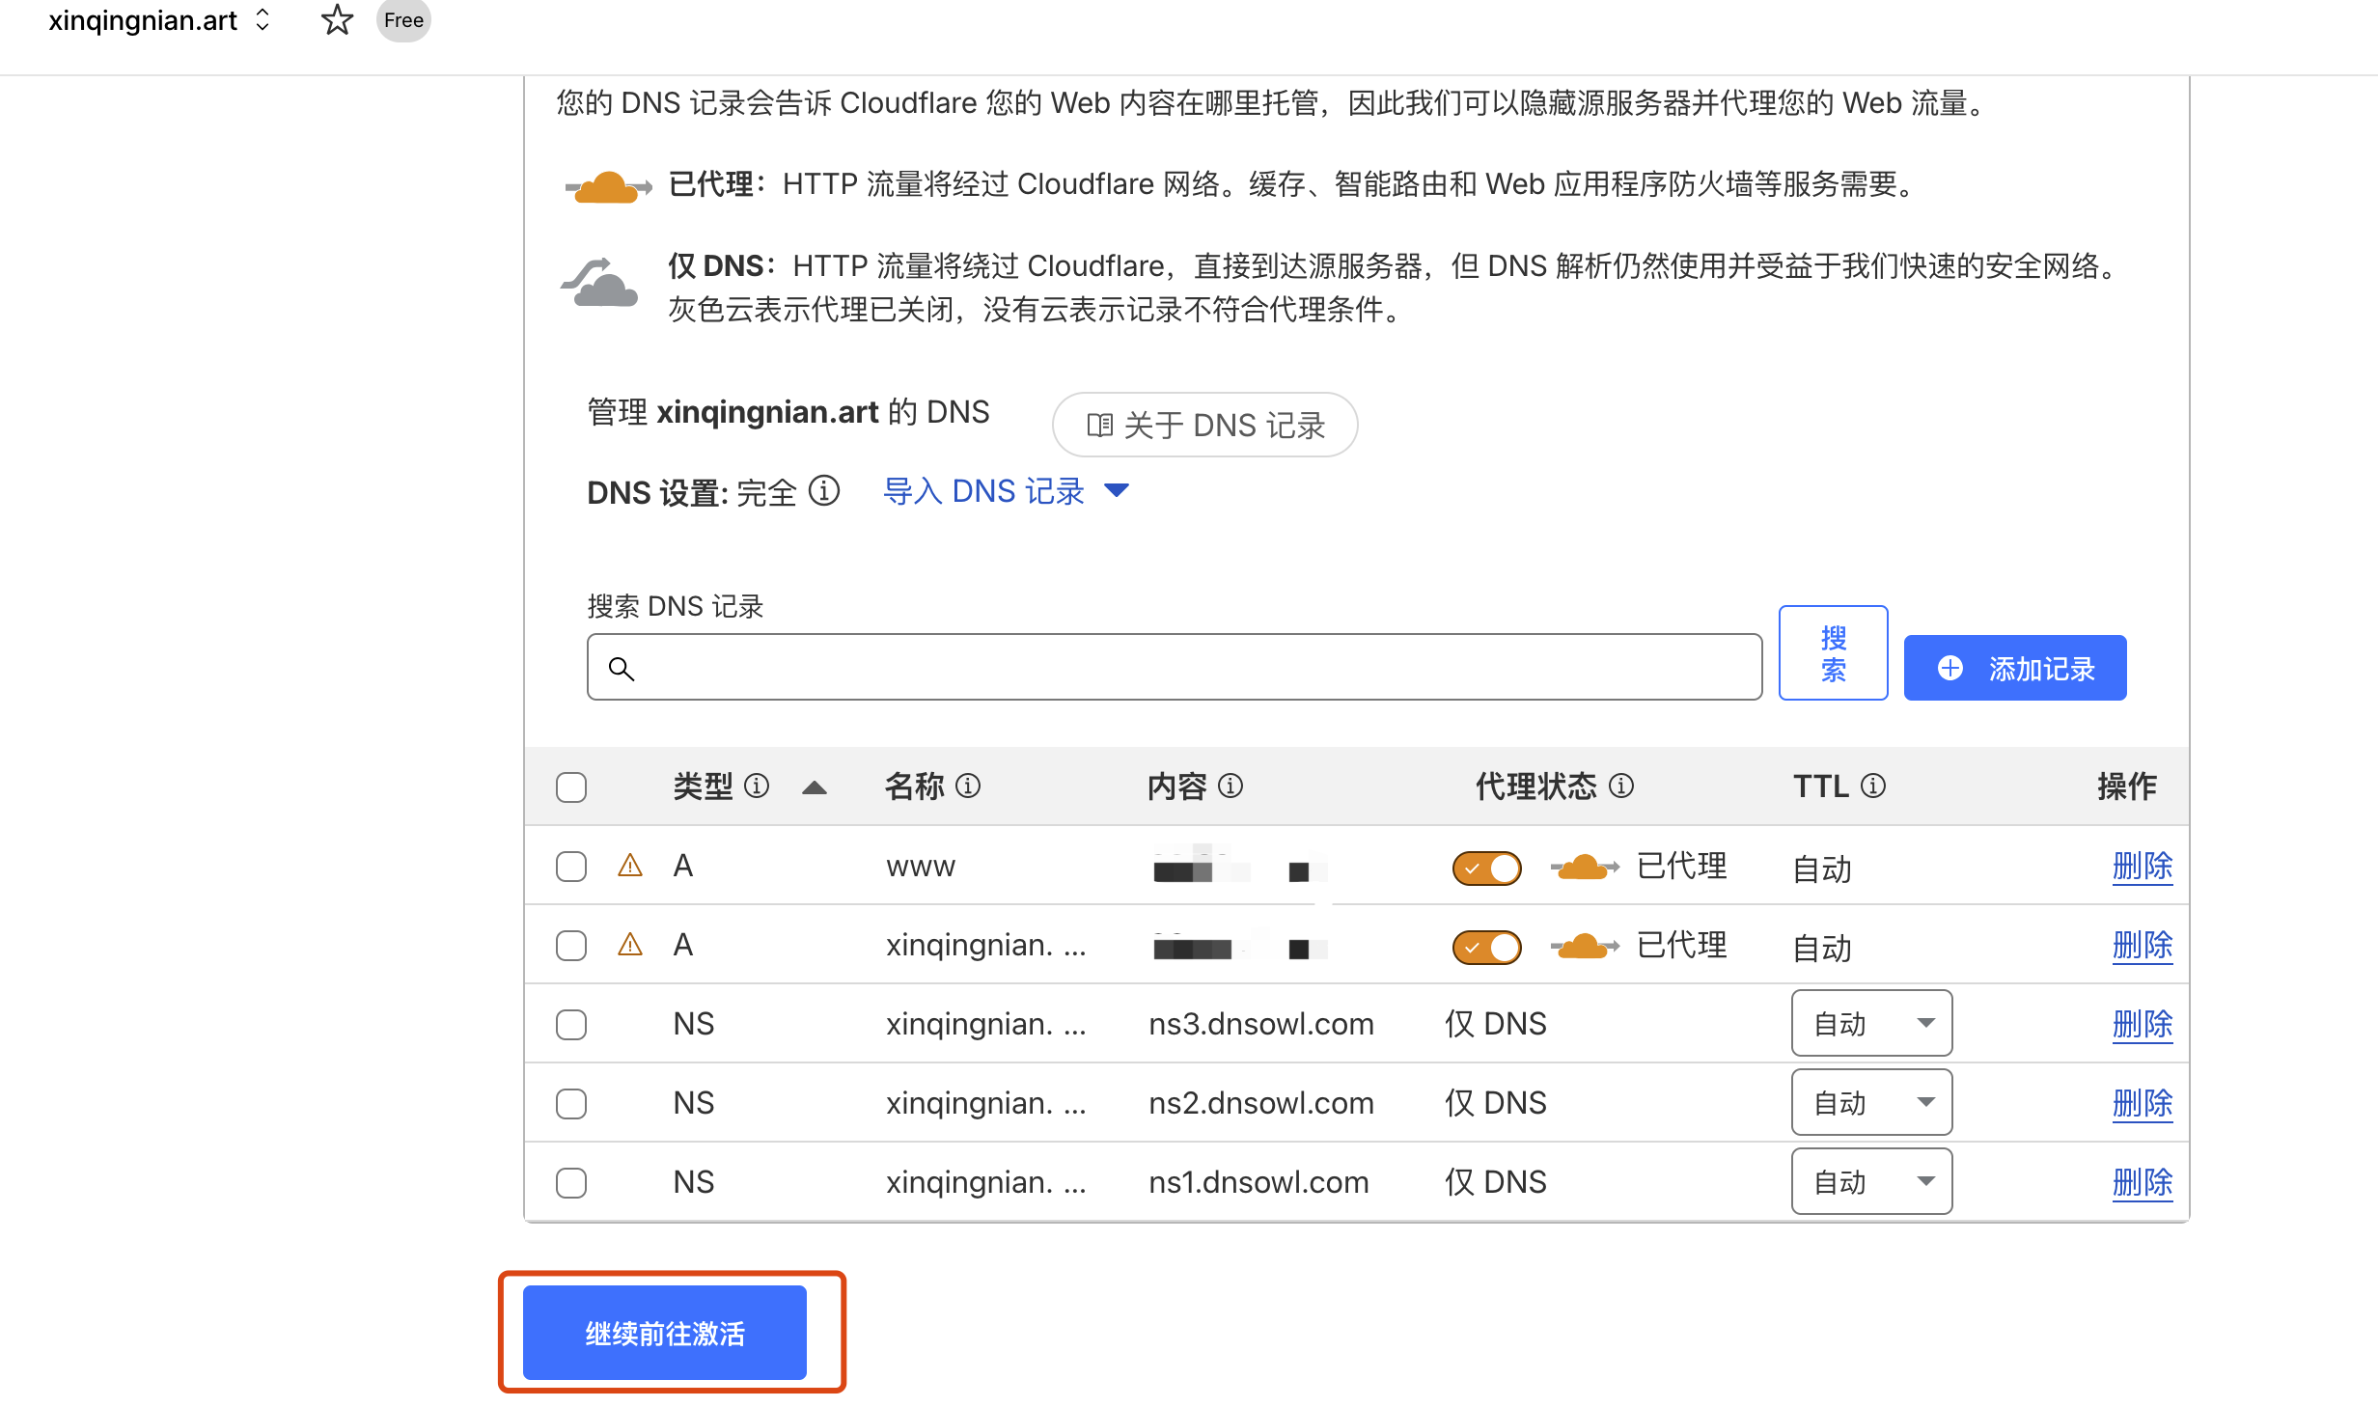2378x1407 pixels.
Task: Open TTL dropdown for ns1.dnsowl.com
Action: 1872,1181
